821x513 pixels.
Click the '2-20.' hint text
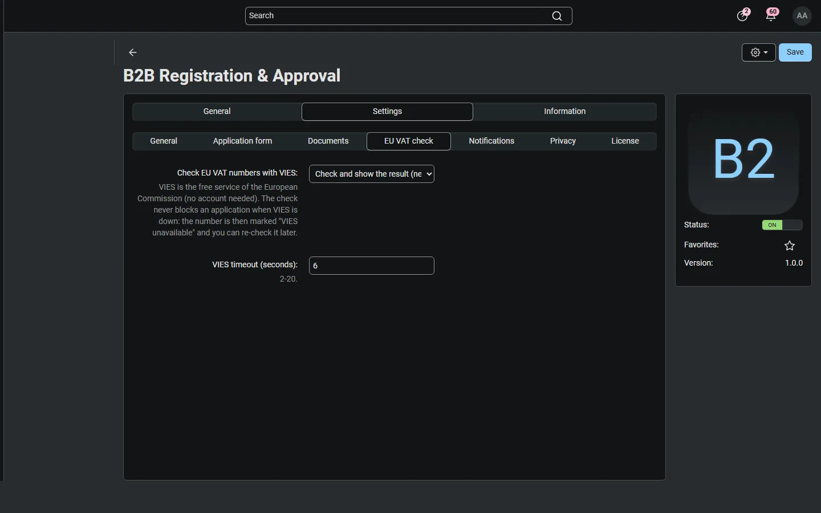click(x=288, y=279)
